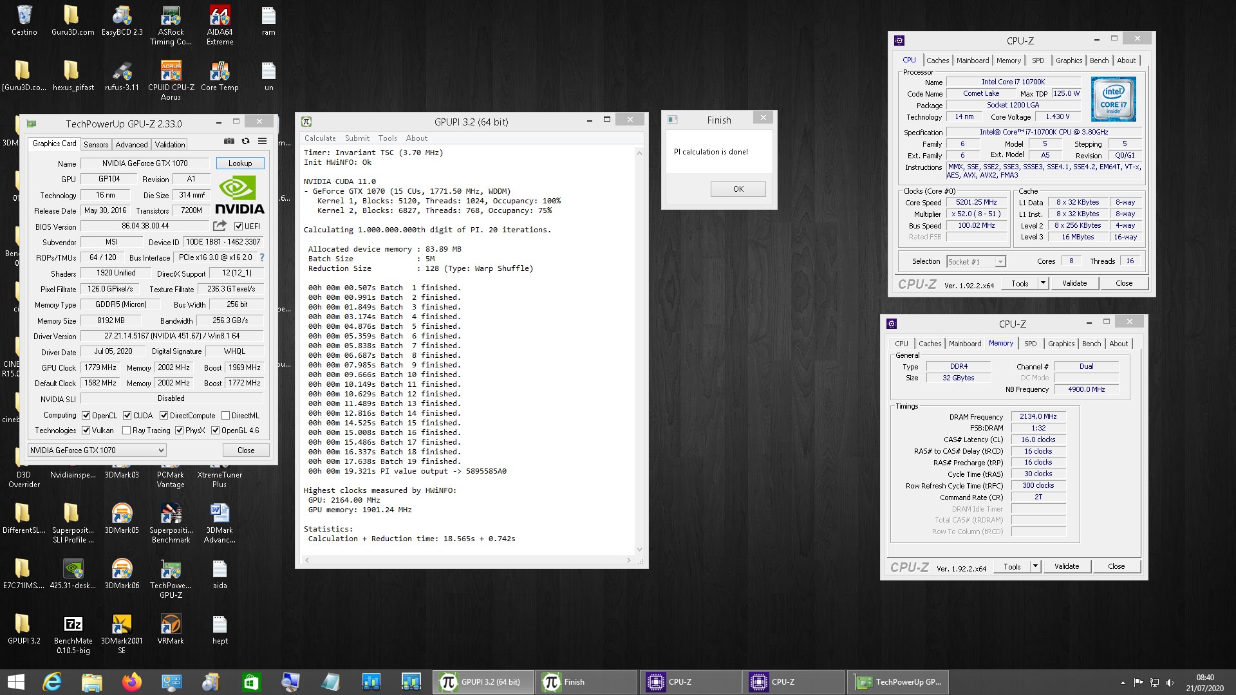Open the ram text file icon

tap(268, 20)
